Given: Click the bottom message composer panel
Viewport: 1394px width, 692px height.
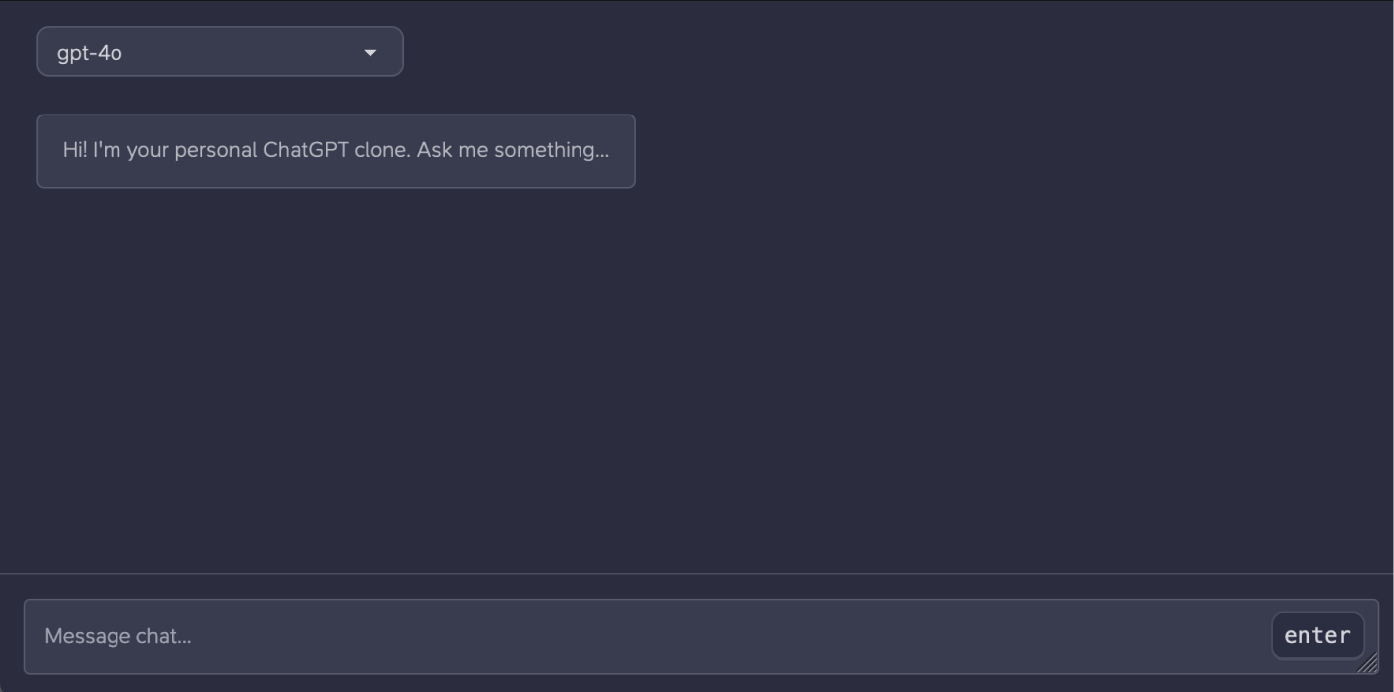Looking at the screenshot, I should 697,635.
